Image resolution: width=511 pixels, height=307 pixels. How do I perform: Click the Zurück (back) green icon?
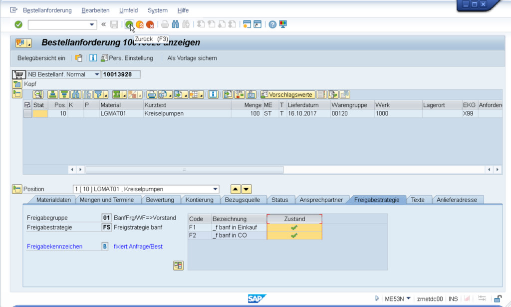point(129,24)
